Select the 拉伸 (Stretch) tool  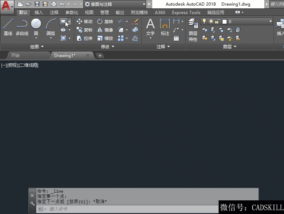click(x=84, y=38)
